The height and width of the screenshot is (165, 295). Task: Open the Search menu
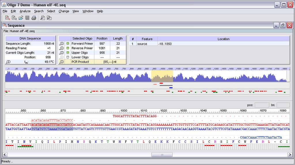coord(39,11)
